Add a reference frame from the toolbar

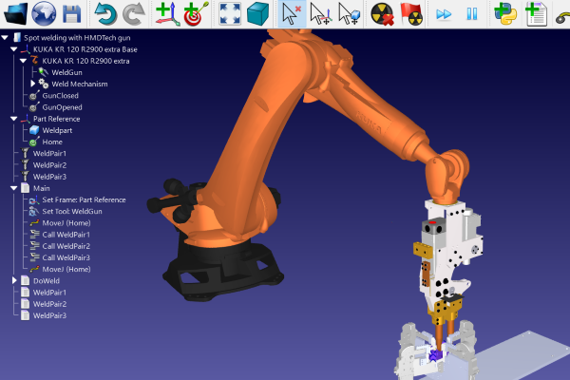166,13
